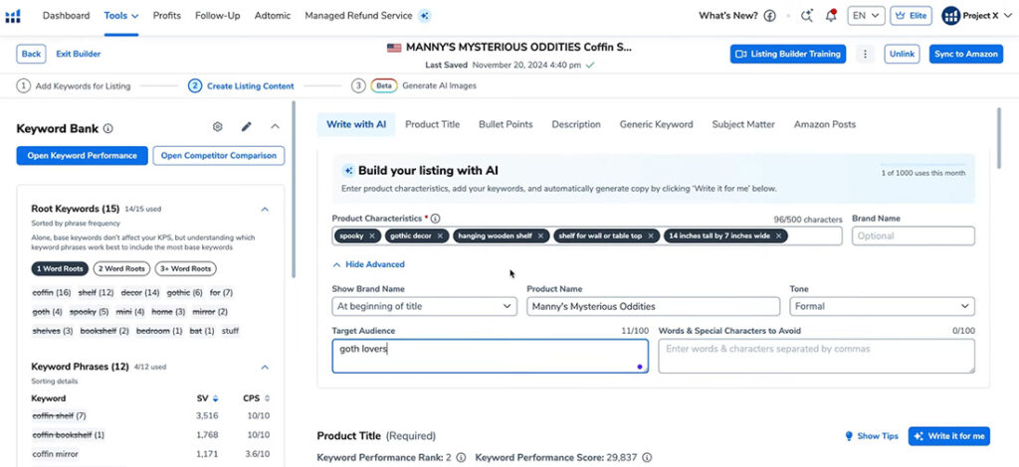Click the Exit Builder link
1019x467 pixels.
[x=78, y=54]
